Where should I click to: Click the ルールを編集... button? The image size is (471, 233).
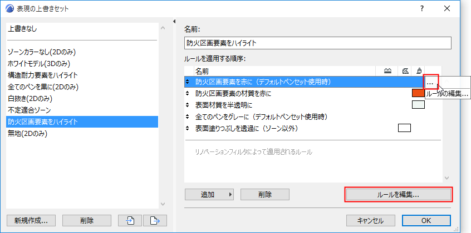(398, 195)
